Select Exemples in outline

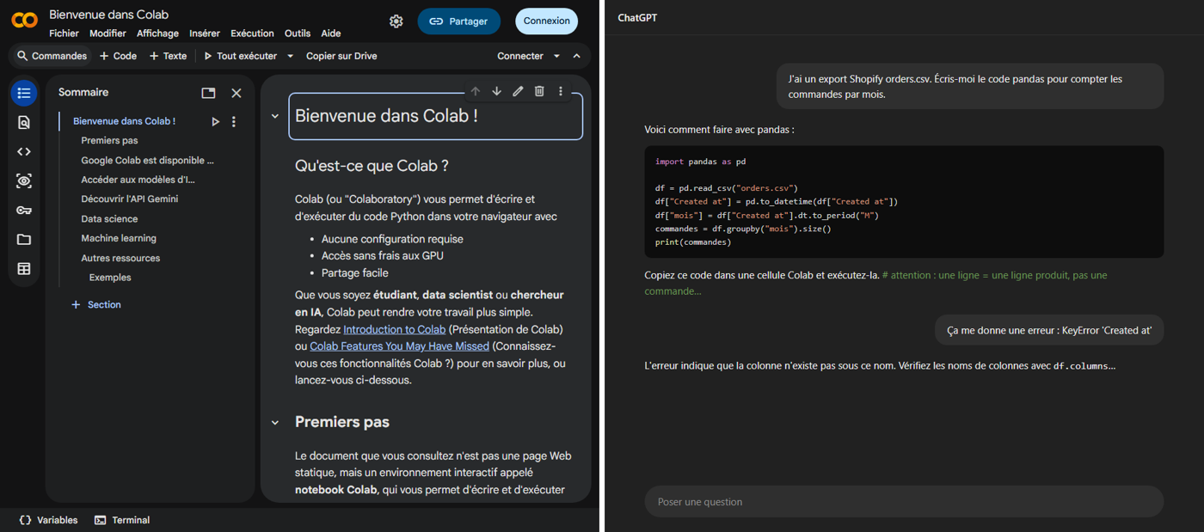point(110,278)
